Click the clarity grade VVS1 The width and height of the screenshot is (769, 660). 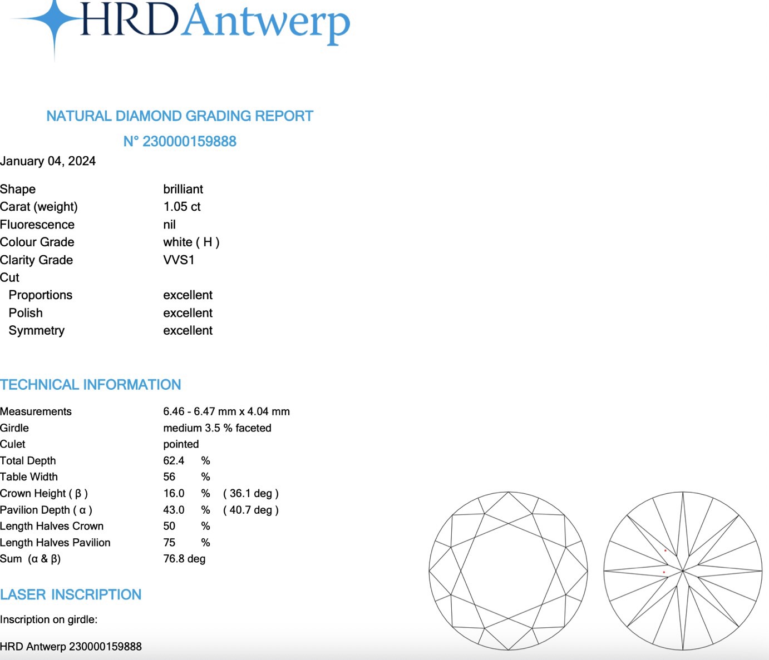pyautogui.click(x=179, y=260)
